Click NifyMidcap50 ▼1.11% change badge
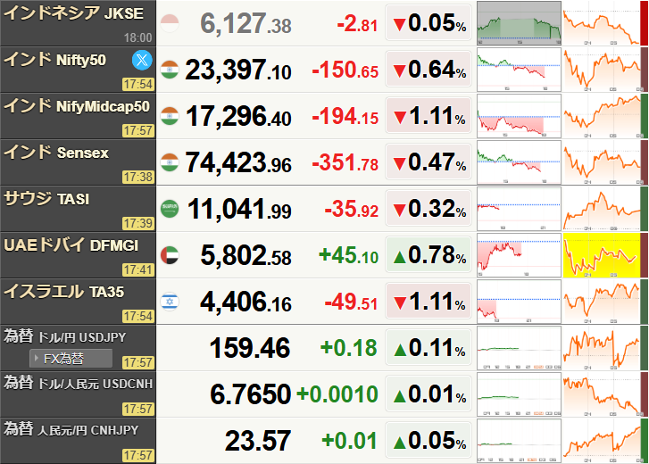The height and width of the screenshot is (464, 649). click(x=429, y=115)
